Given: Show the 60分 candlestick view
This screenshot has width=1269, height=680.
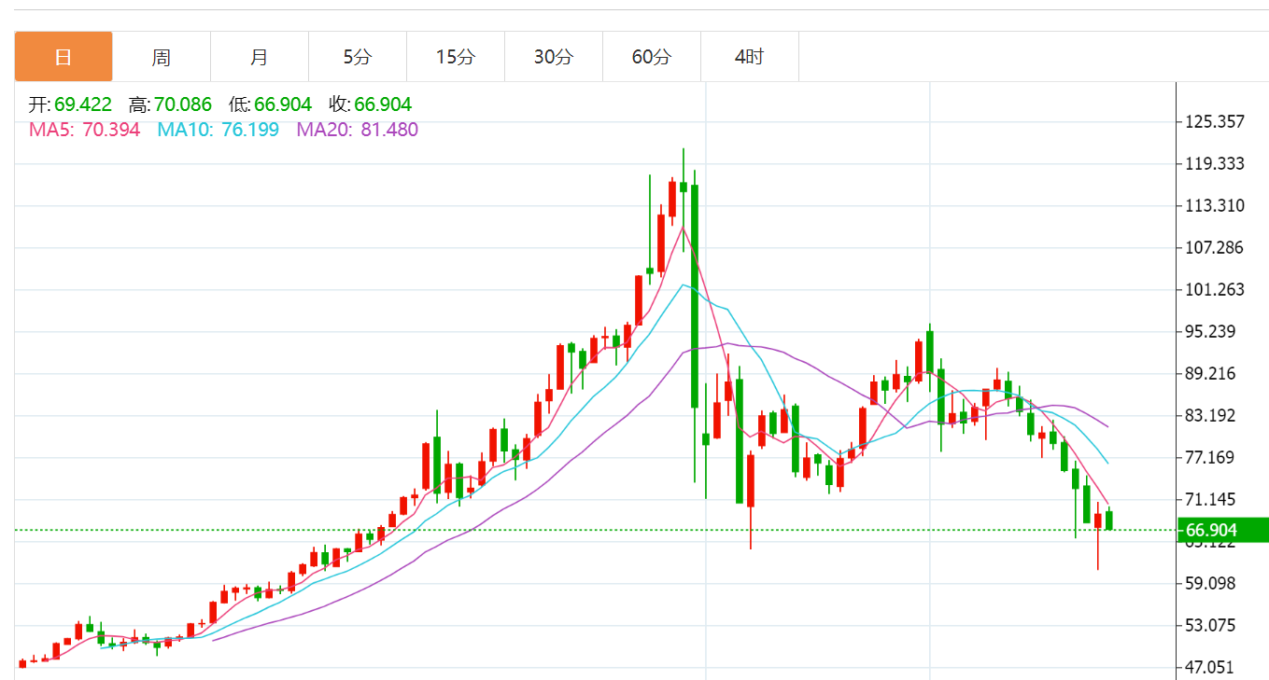Looking at the screenshot, I should [x=651, y=57].
